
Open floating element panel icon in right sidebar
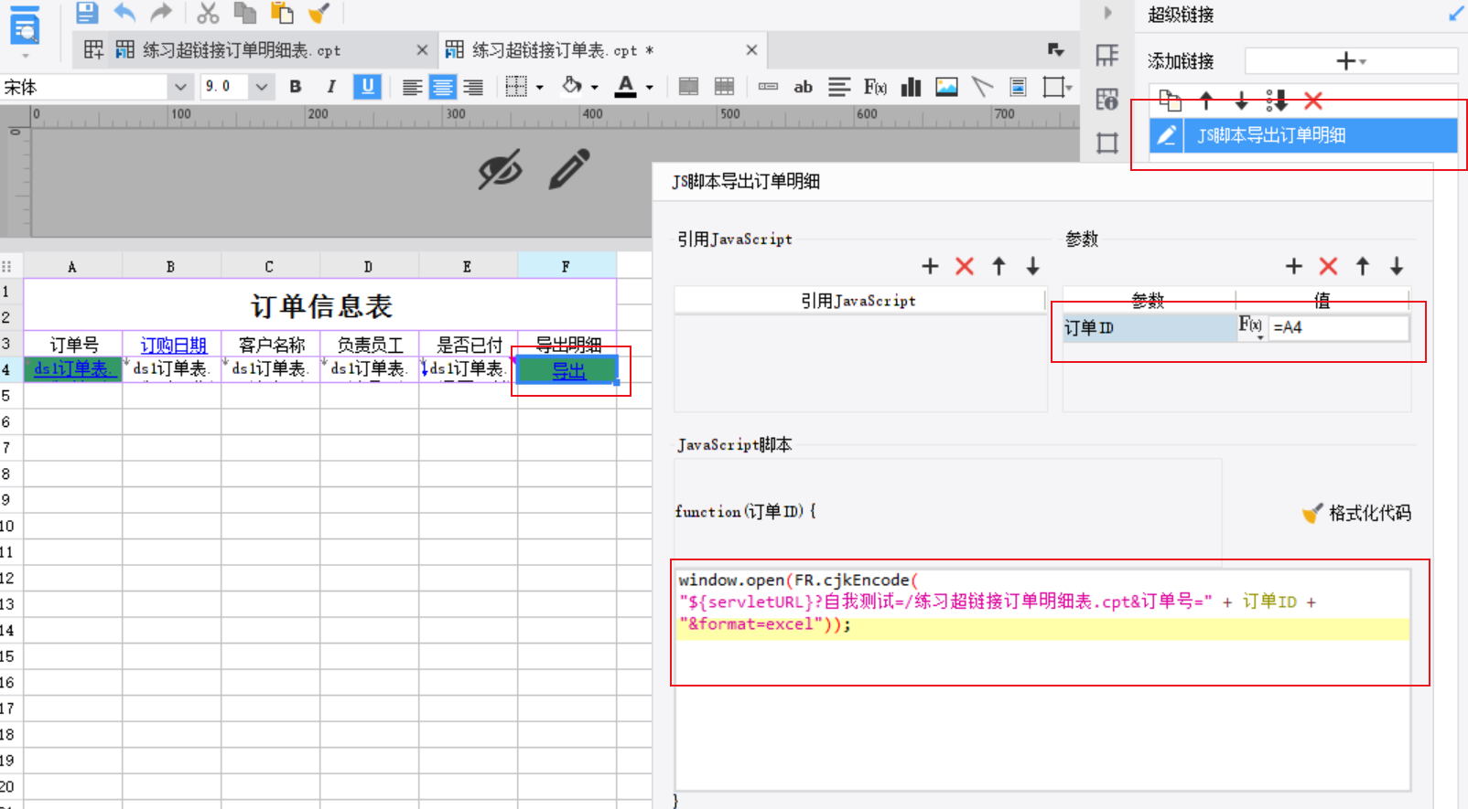[1107, 143]
